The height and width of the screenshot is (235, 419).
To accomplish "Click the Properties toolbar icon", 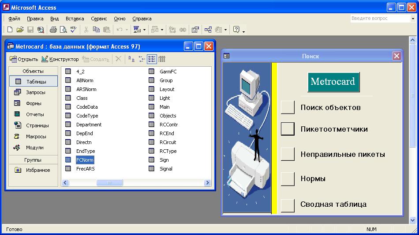I will (195, 30).
